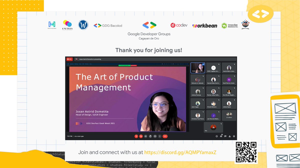This screenshot has width=300, height=168.
Task: Select Edmund Jr. Salcedo's tile
Action: coord(198,80)
